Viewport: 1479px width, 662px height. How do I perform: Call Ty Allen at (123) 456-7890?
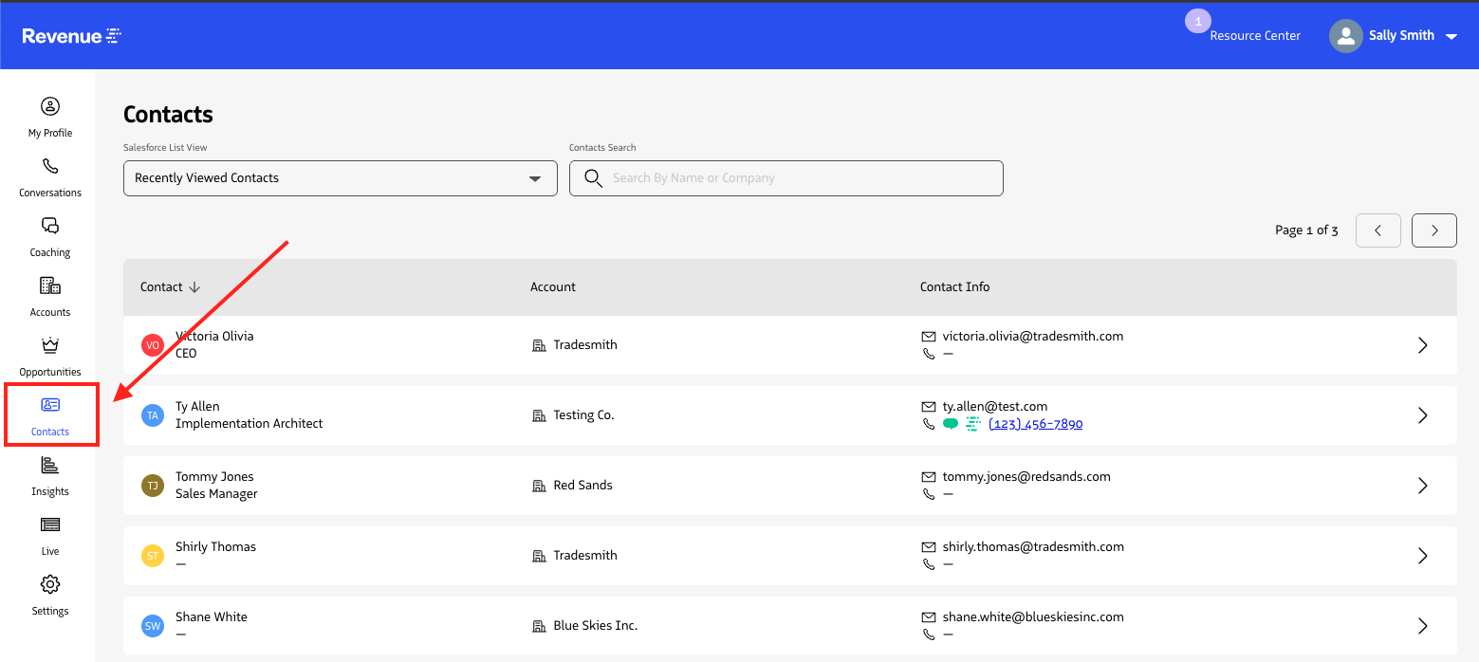1035,423
